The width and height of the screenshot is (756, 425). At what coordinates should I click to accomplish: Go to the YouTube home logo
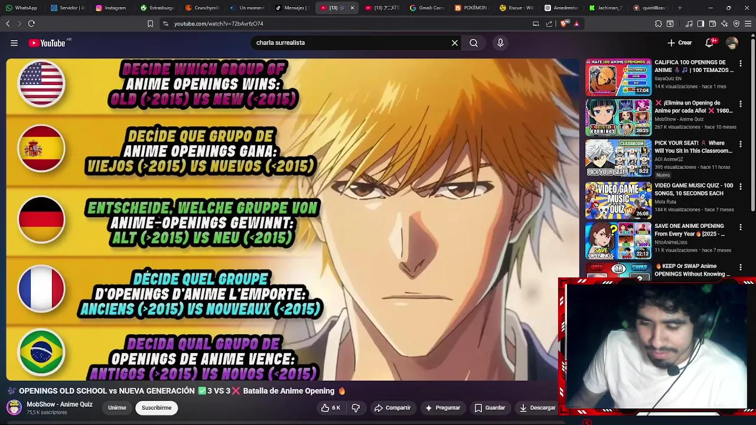click(x=47, y=42)
